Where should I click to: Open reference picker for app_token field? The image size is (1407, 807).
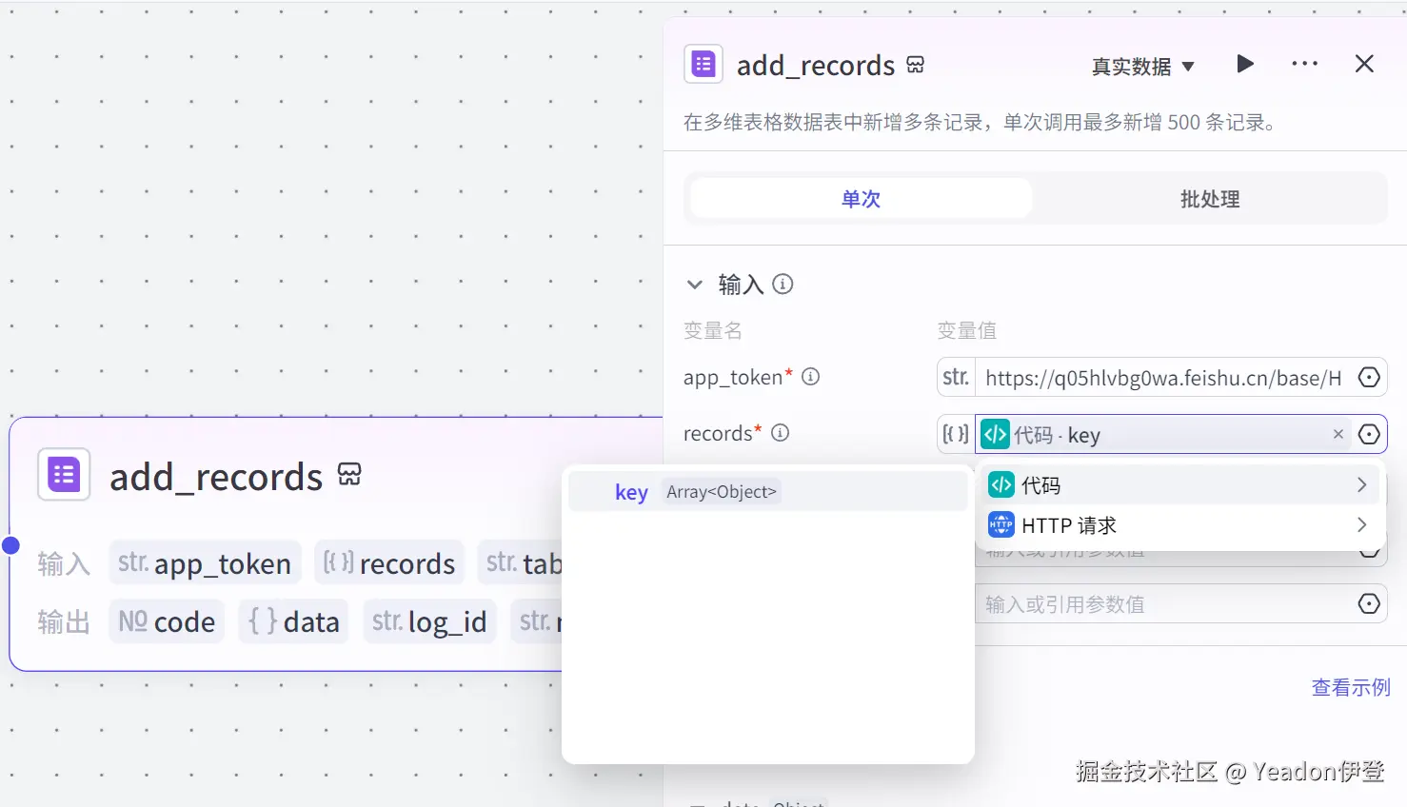click(1369, 378)
